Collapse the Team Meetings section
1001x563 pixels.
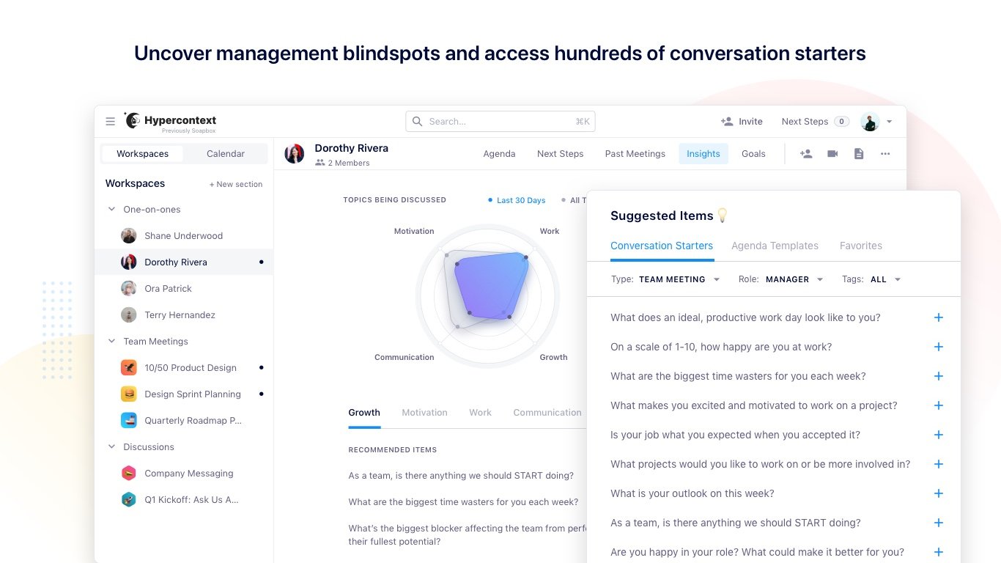112,342
